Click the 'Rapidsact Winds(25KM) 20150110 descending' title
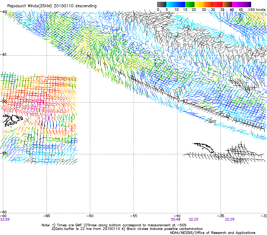This screenshot has width=267, height=235. click(x=52, y=6)
